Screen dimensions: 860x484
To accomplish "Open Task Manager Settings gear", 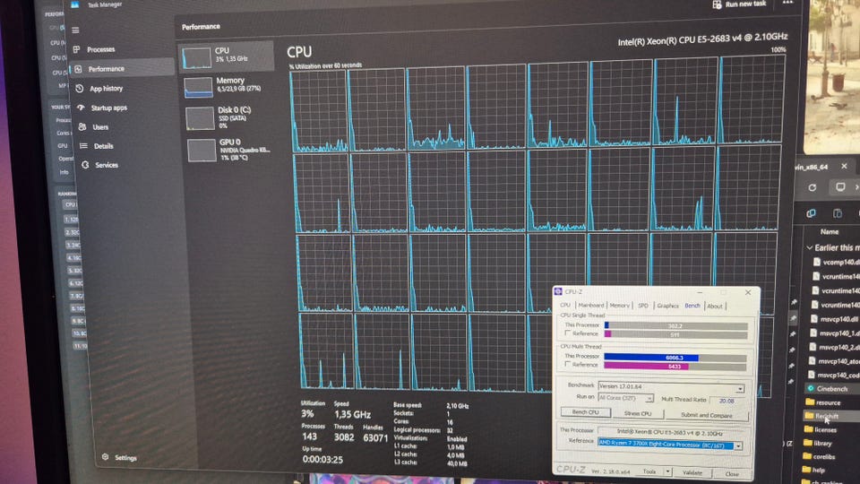I will pyautogui.click(x=106, y=456).
